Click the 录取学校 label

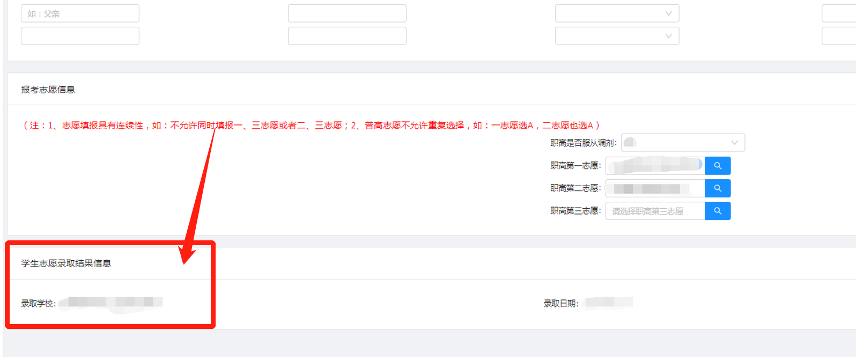pyautogui.click(x=38, y=304)
